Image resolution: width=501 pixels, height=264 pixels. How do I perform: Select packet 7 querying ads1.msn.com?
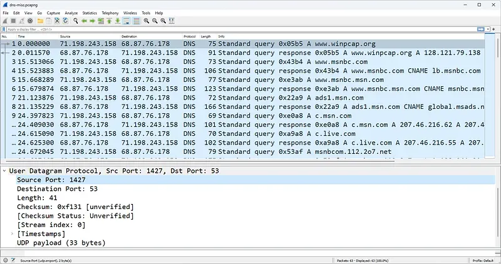(x=243, y=98)
